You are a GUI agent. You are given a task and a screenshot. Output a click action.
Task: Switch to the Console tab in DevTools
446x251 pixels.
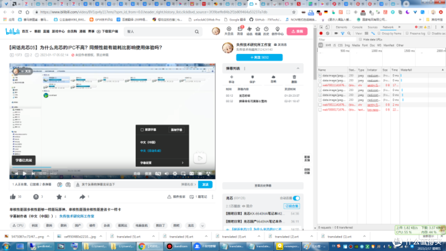click(x=357, y=27)
